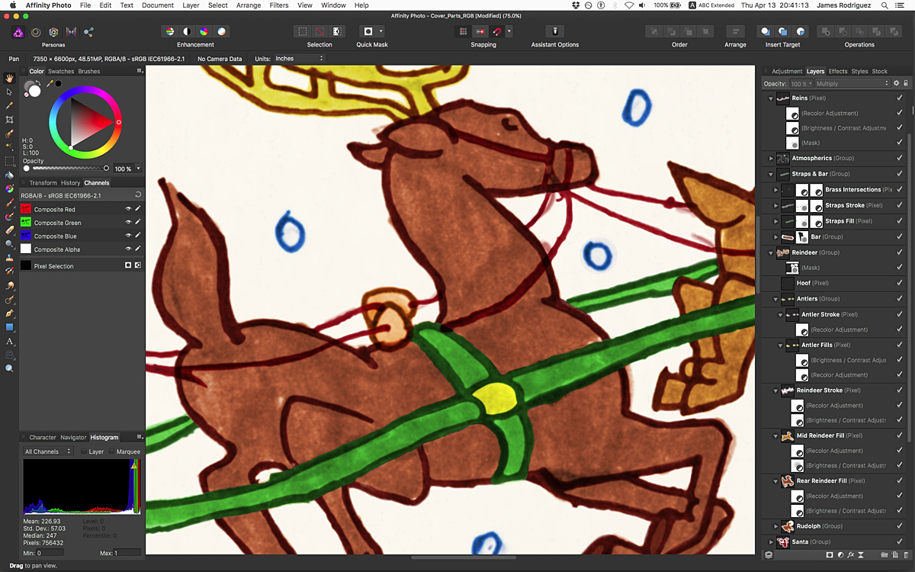Select the Composite Red channel thumbnail
Image resolution: width=915 pixels, height=572 pixels.
pyautogui.click(x=26, y=209)
